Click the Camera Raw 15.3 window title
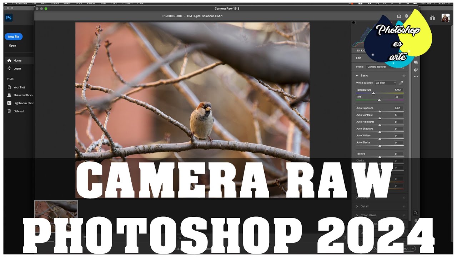The width and height of the screenshot is (457, 257). (227, 8)
